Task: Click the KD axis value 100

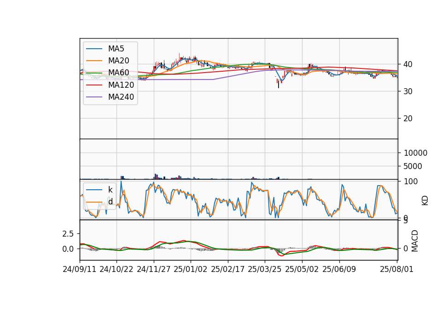Action: [411, 181]
